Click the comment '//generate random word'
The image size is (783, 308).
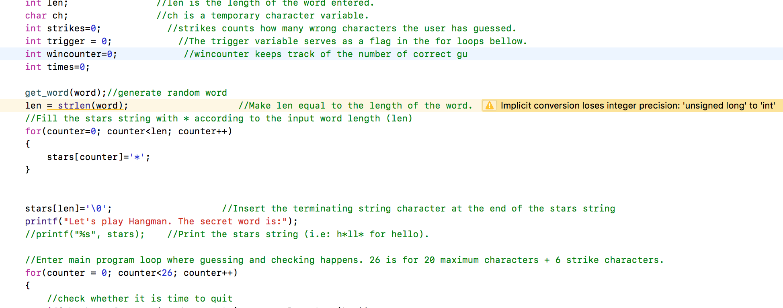(x=167, y=92)
